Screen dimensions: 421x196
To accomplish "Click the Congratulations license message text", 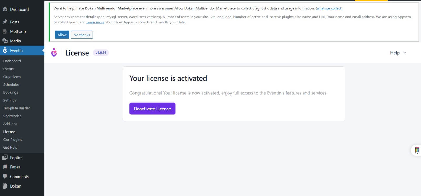I will pyautogui.click(x=228, y=93).
